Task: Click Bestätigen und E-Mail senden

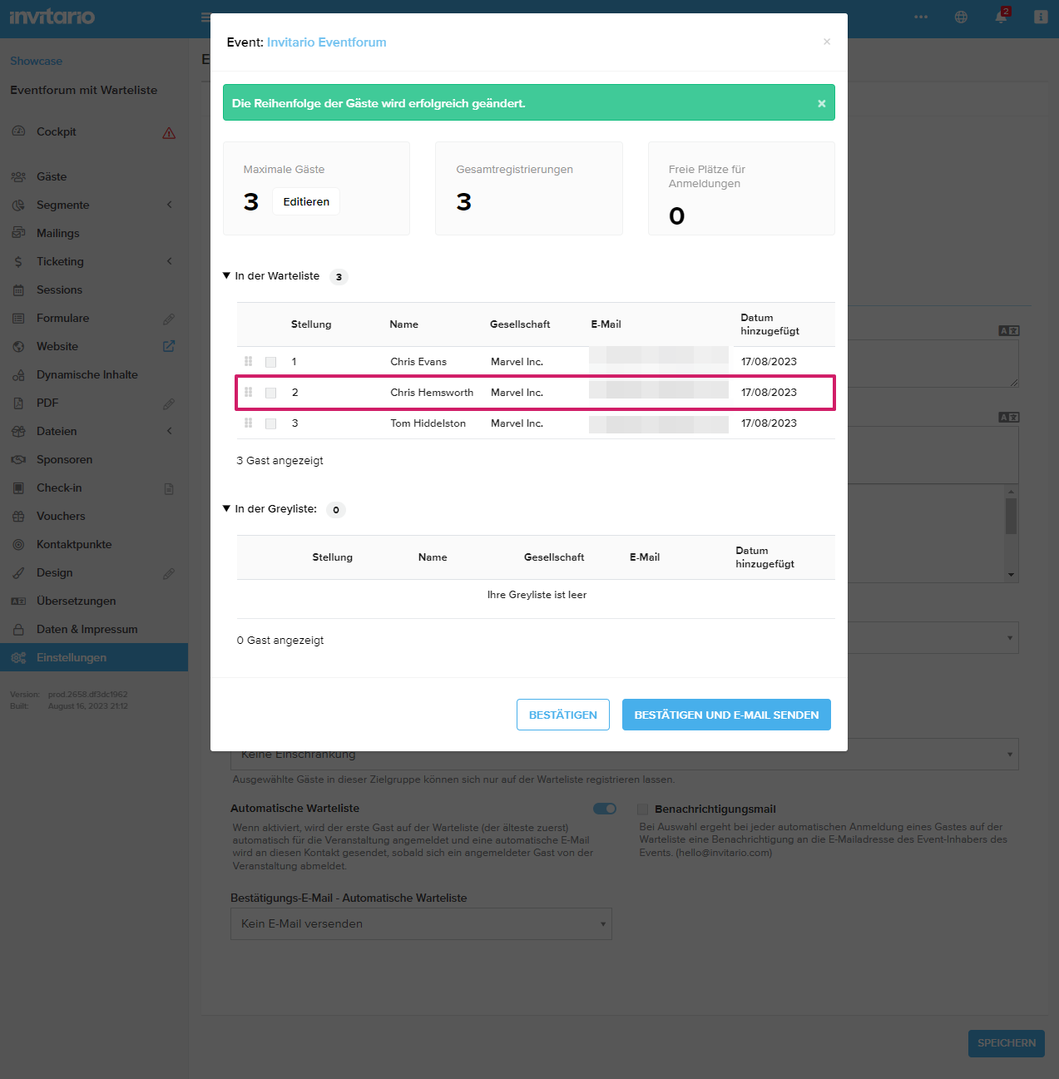Action: click(x=726, y=715)
